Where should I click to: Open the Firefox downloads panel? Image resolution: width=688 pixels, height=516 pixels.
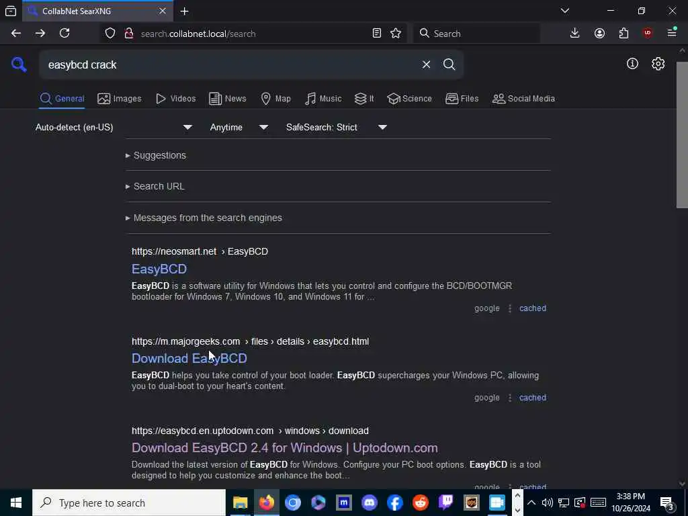click(x=575, y=34)
